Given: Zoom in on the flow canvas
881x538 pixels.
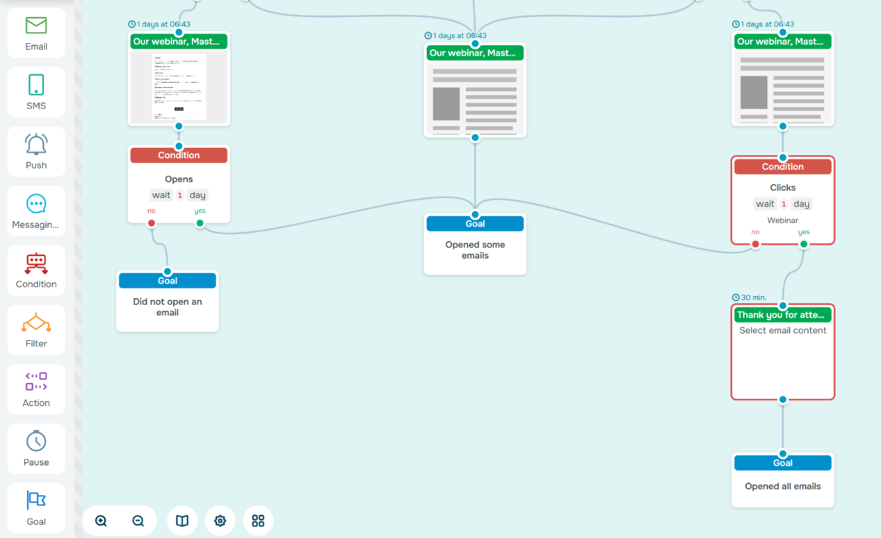Looking at the screenshot, I should (x=100, y=521).
